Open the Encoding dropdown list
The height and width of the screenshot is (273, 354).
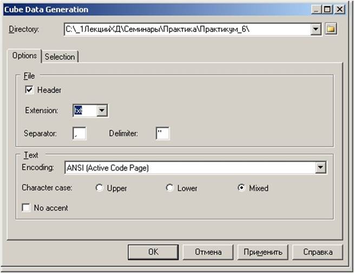[320, 168]
